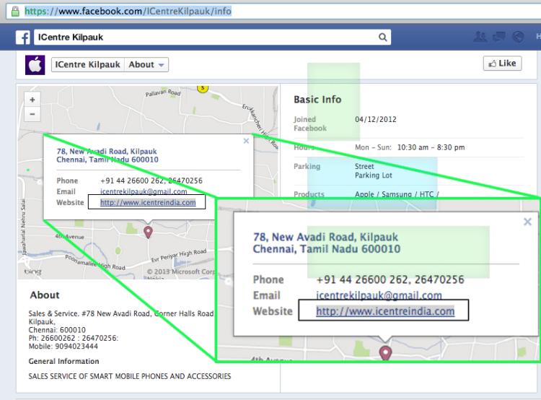Open messages icon in top bar
541x400 pixels.
(499, 37)
